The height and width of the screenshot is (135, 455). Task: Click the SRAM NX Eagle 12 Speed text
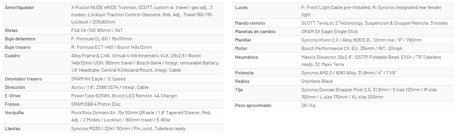(x=98, y=79)
